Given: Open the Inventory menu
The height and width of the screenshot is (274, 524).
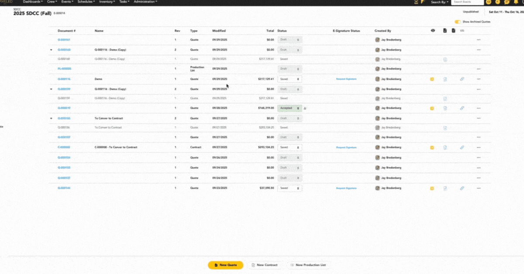Looking at the screenshot, I should coord(107,2).
